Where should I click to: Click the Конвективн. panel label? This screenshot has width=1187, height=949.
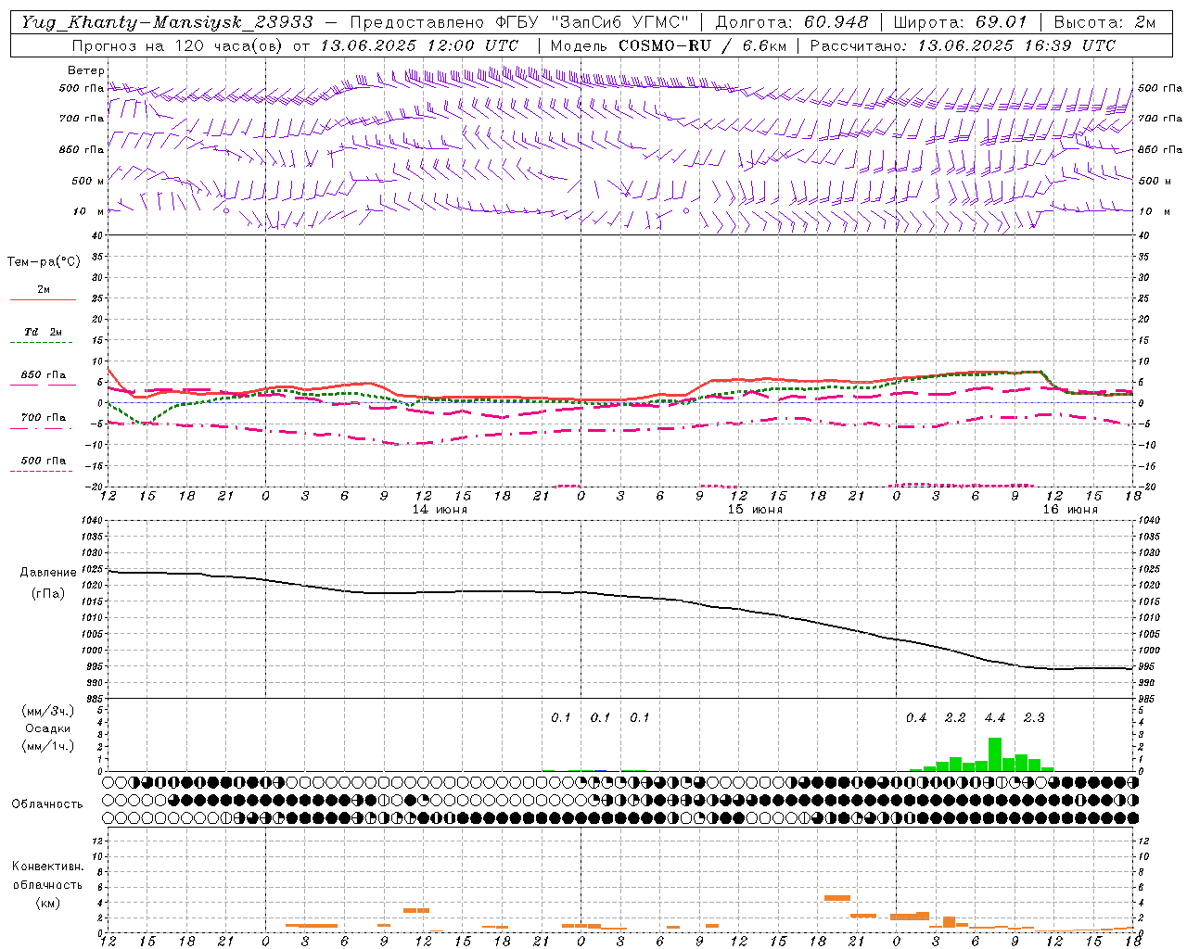pos(47,867)
